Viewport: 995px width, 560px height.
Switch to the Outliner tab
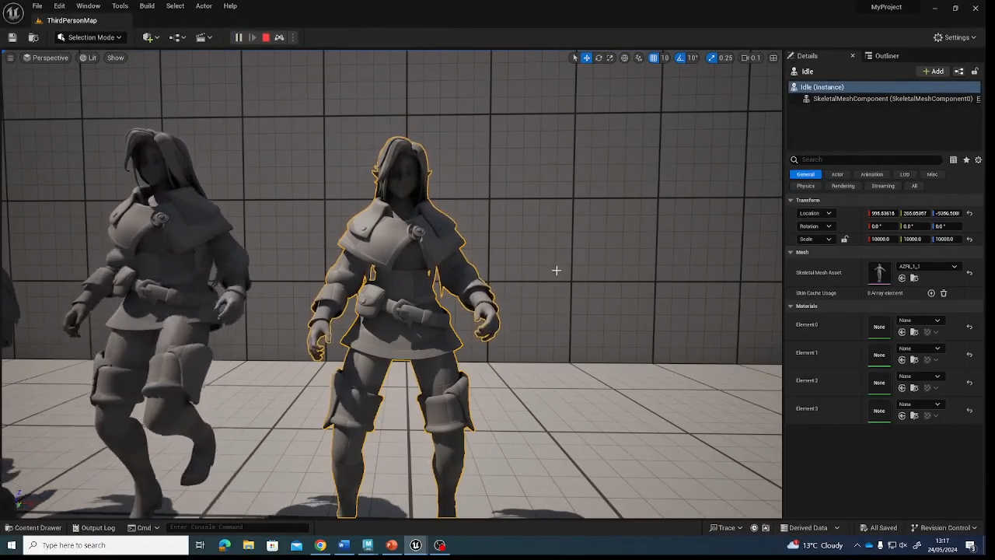(x=886, y=56)
